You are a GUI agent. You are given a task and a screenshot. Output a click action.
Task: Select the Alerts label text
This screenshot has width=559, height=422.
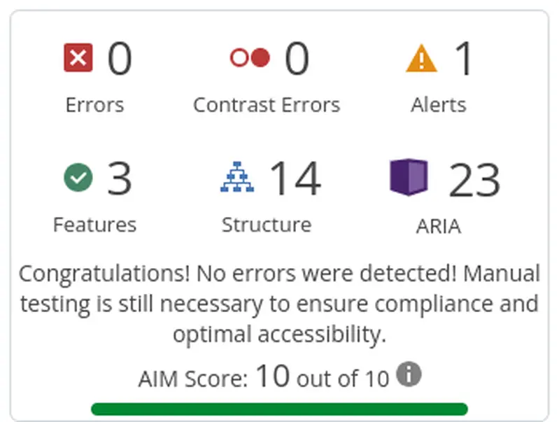point(439,105)
